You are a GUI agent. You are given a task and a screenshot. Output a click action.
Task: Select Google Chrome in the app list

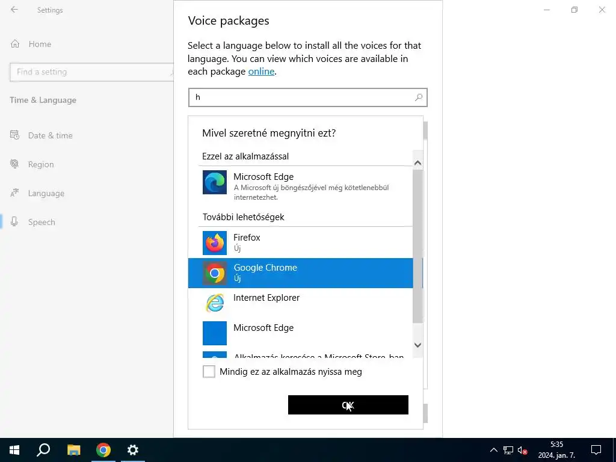pos(301,273)
